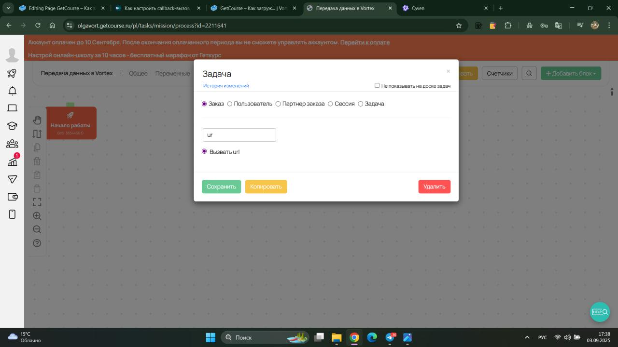Screen dimensions: 618x347
Task: Click the graduation cap training icon
Action: tap(12, 126)
